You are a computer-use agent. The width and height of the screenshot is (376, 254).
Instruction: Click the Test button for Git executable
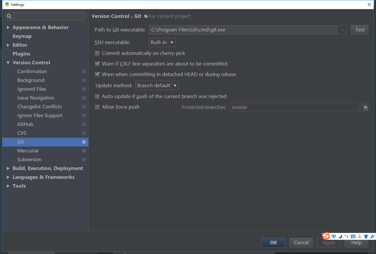(x=360, y=30)
